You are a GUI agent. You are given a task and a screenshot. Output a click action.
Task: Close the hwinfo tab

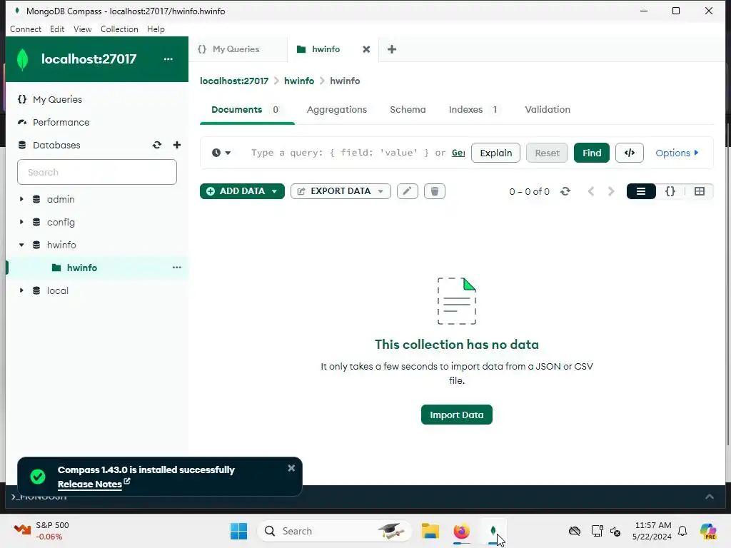pyautogui.click(x=366, y=49)
